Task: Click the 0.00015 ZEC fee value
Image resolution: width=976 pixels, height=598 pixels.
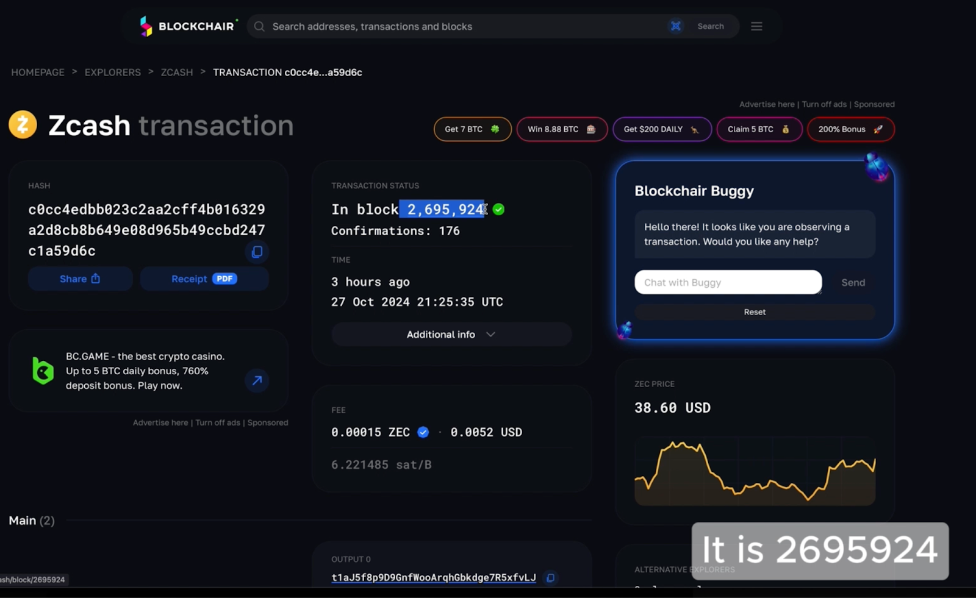Action: click(370, 432)
